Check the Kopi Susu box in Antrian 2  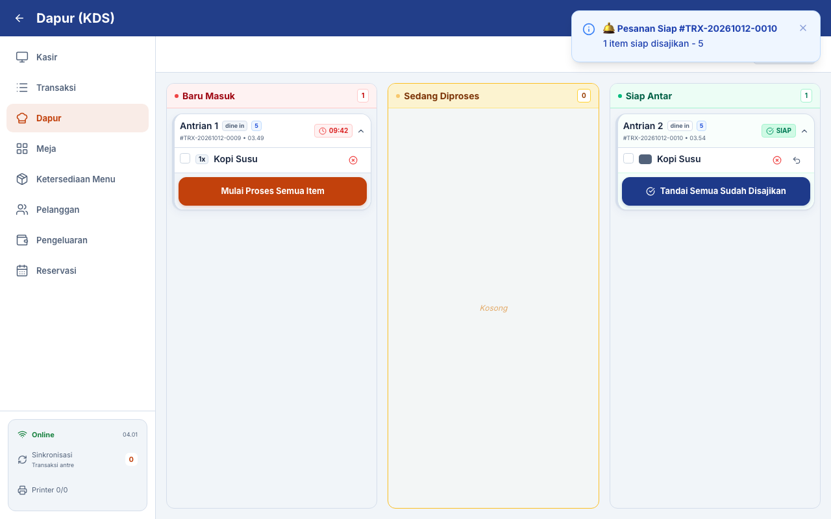tap(628, 158)
